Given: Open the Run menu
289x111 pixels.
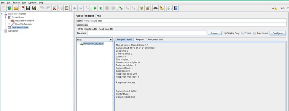Looking at the screenshot, I should pyautogui.click(x=24, y=3).
